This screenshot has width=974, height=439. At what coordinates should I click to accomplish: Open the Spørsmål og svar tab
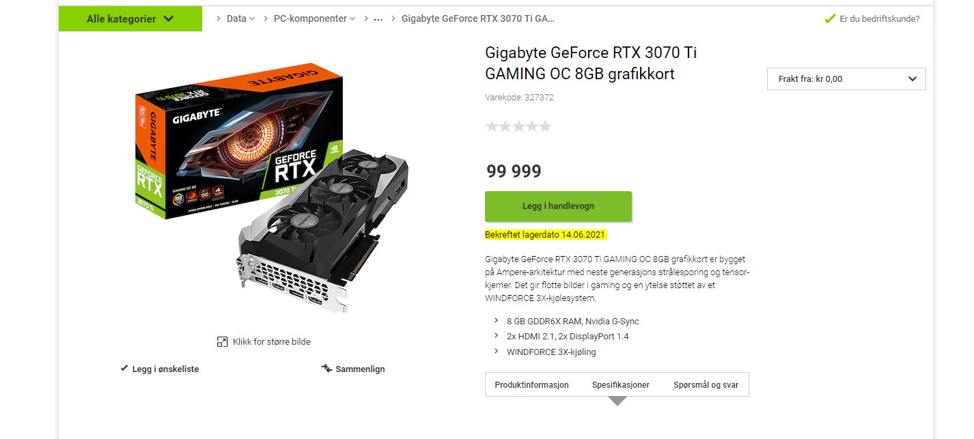[x=706, y=384]
